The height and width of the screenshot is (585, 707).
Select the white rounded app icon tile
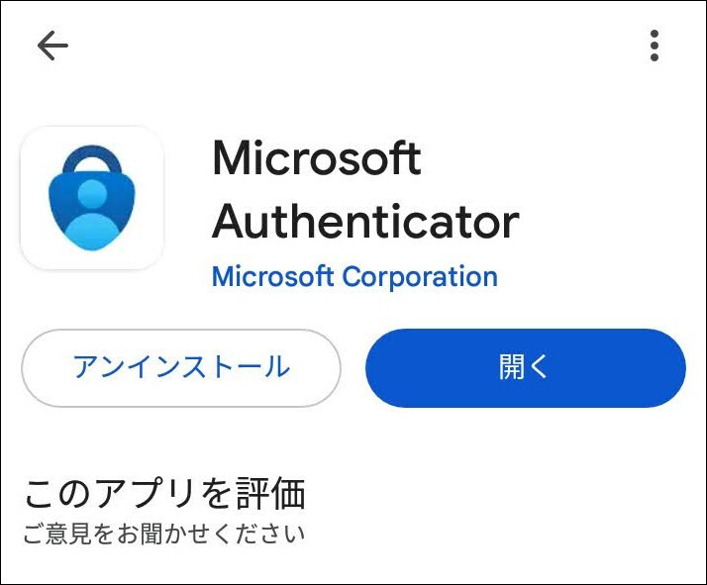pyautogui.click(x=92, y=198)
